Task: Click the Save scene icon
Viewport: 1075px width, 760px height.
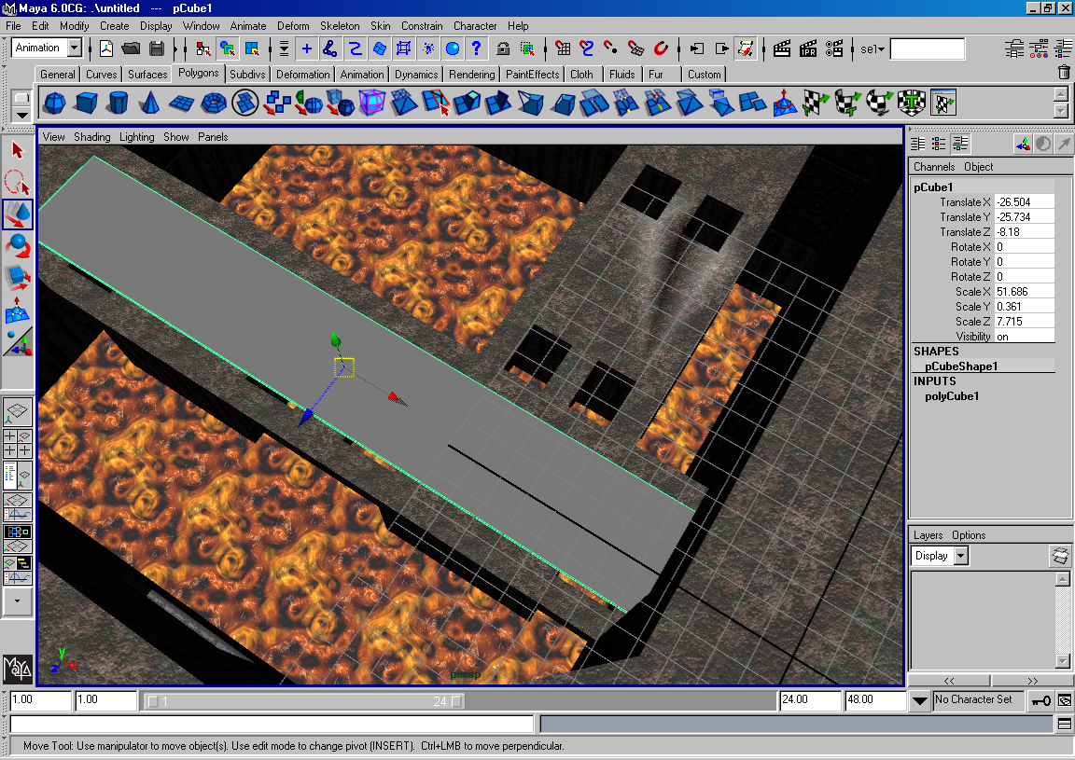Action: (157, 48)
